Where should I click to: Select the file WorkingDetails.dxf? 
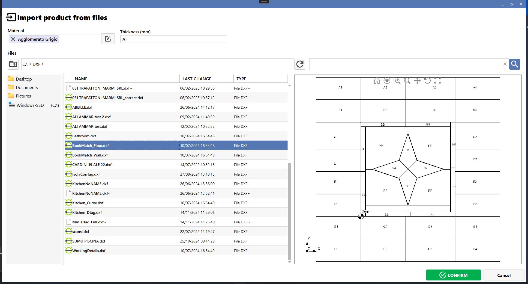point(176,251)
